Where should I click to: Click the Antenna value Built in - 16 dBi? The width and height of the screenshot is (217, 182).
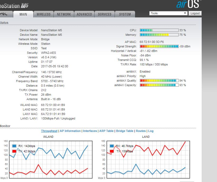51,99
